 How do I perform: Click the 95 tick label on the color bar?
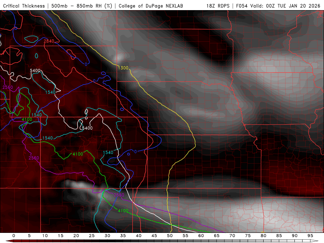[x=310, y=236]
